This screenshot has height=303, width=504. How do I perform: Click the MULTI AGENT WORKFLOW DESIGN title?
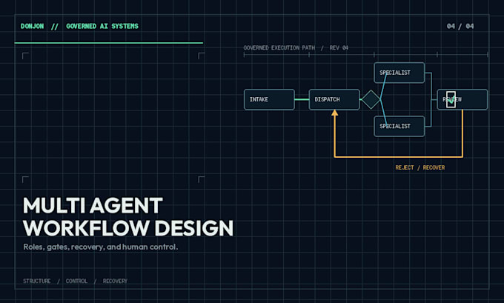tap(128, 216)
